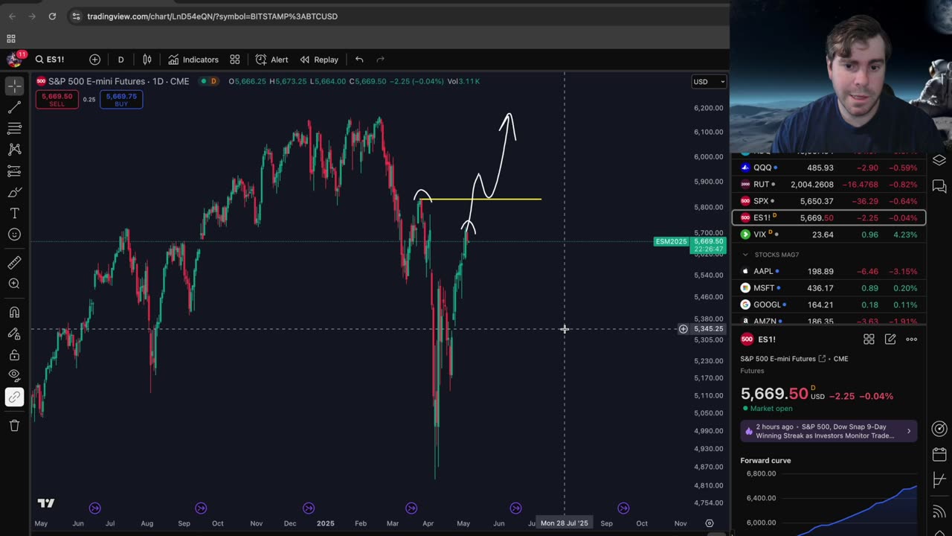The image size is (952, 536).
Task: Select AAPL in the watchlist
Action: click(829, 272)
